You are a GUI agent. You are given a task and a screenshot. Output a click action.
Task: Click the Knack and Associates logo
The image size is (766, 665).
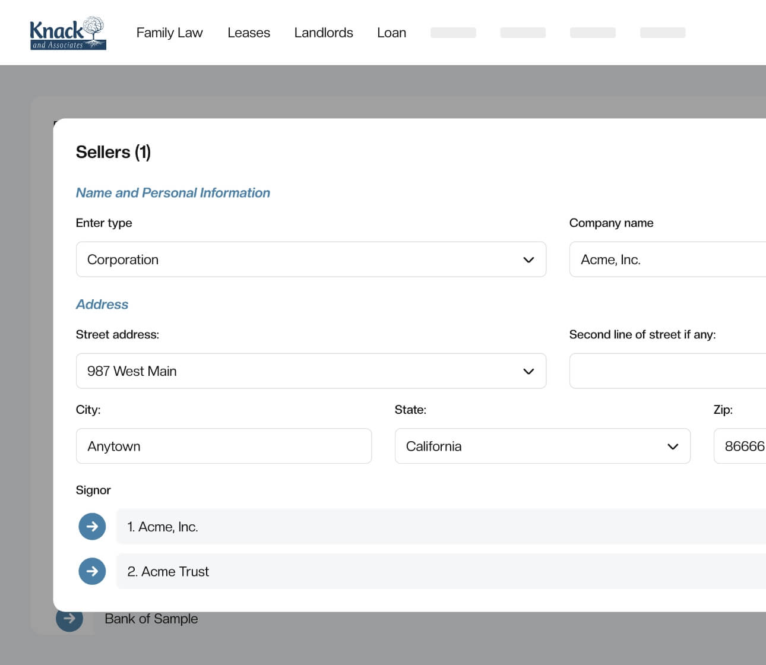tap(68, 33)
